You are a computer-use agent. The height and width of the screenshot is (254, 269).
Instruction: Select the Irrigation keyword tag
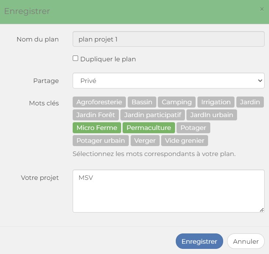tap(216, 102)
